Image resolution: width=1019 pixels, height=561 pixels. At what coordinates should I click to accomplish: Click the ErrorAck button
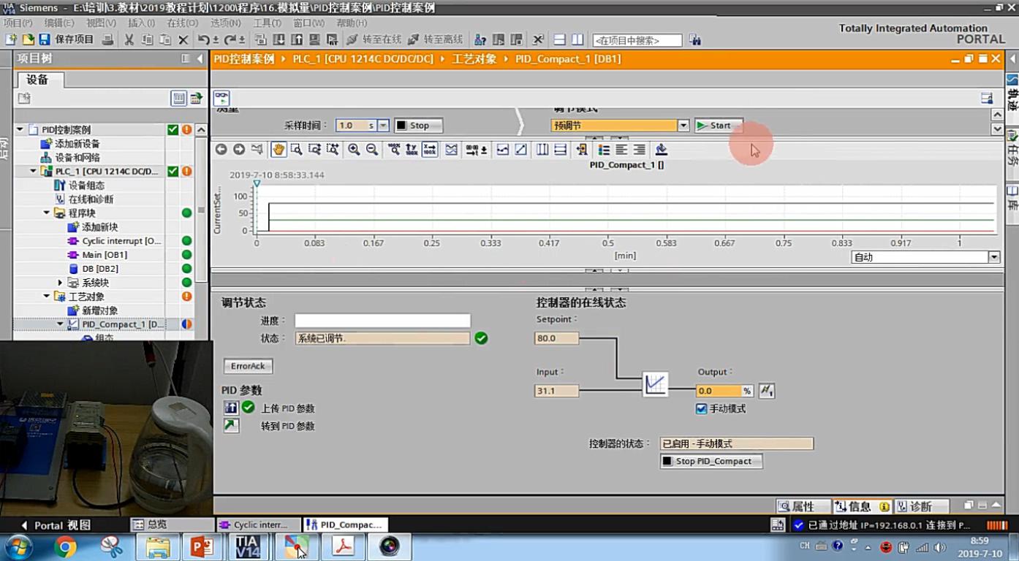pos(248,366)
